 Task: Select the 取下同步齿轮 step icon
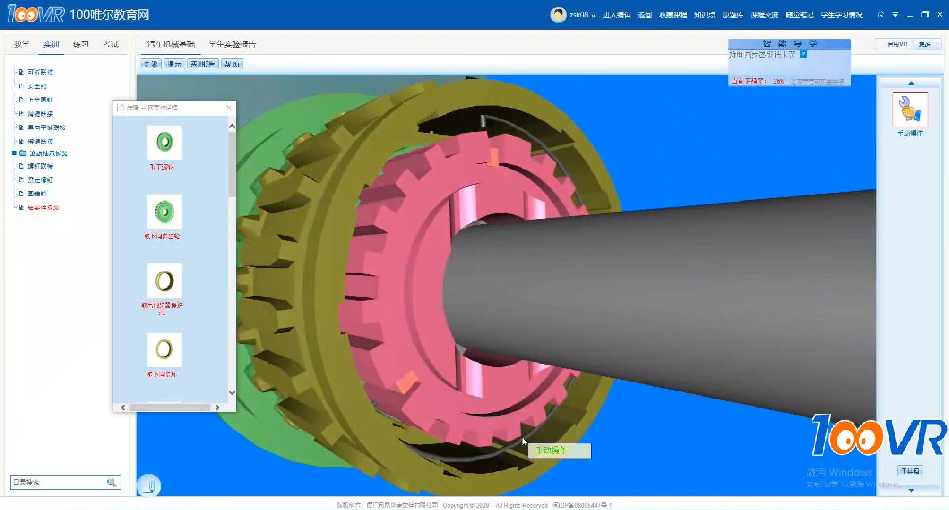[x=164, y=212]
